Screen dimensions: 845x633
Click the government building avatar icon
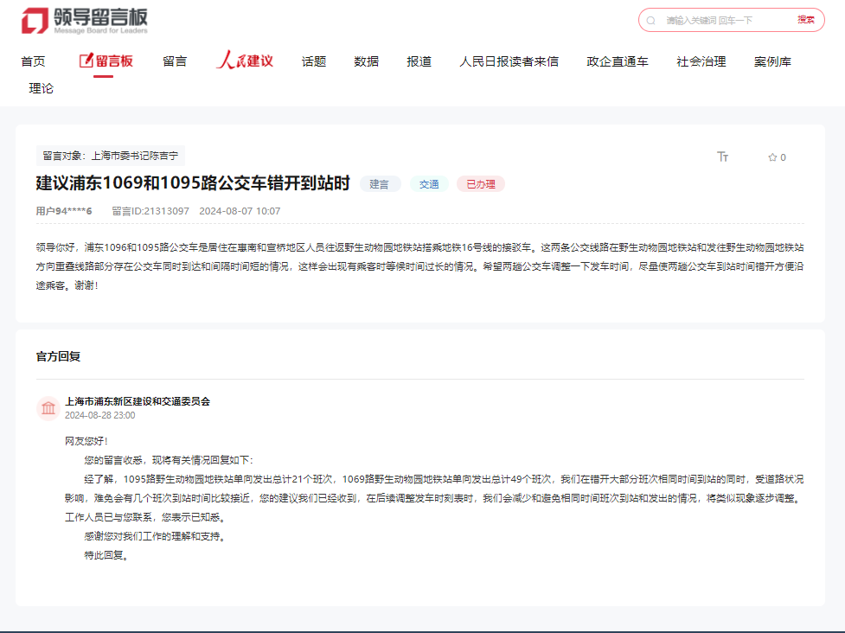[48, 408]
